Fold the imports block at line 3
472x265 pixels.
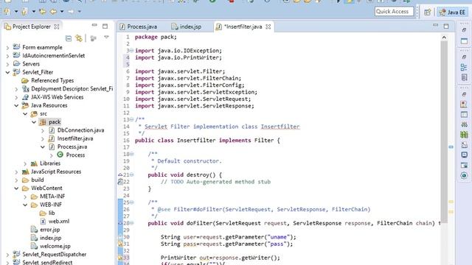[x=132, y=51]
